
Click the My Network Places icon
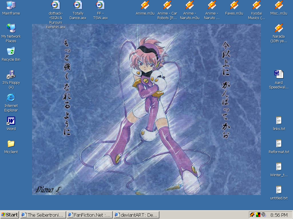(11, 28)
